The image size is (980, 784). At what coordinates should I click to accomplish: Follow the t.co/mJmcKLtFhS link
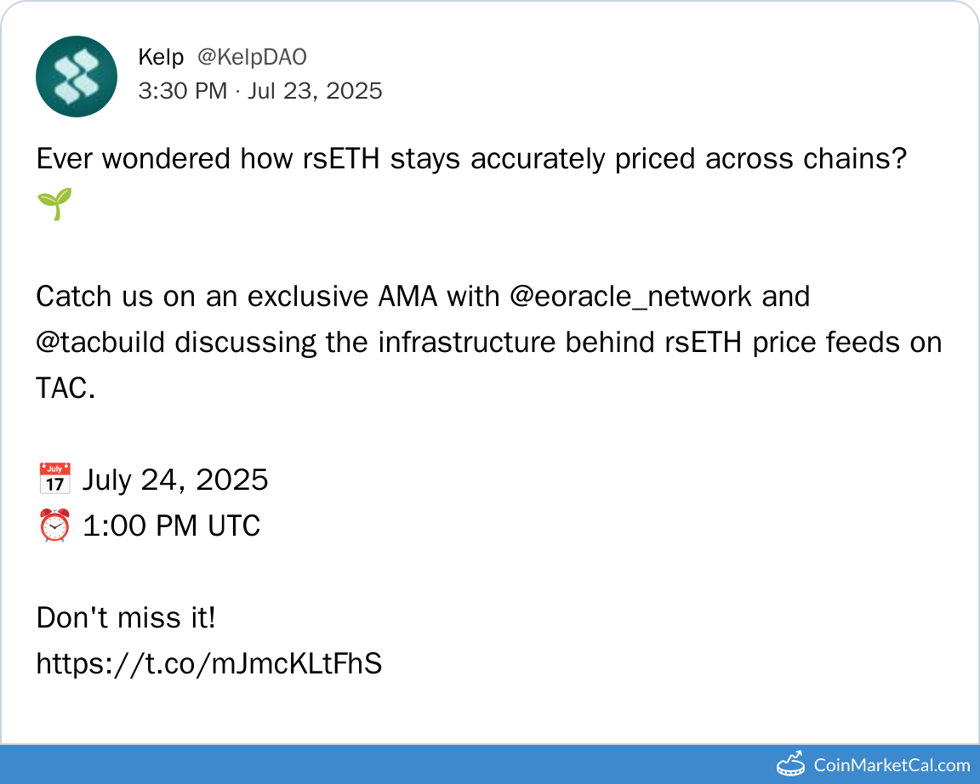click(208, 664)
